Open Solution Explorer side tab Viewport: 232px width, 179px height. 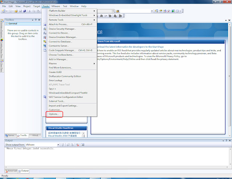tap(2, 28)
